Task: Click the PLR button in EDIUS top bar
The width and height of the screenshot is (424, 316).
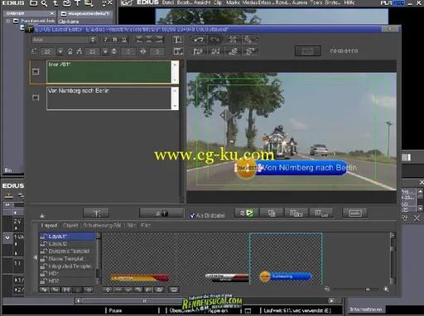Action: point(386,3)
